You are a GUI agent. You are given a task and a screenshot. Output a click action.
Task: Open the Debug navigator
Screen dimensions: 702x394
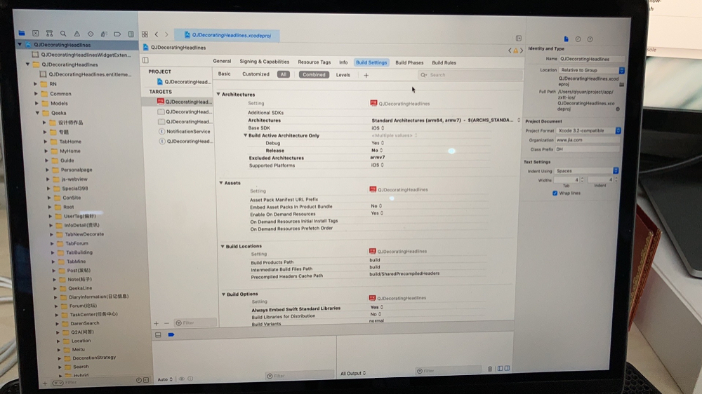click(x=103, y=34)
